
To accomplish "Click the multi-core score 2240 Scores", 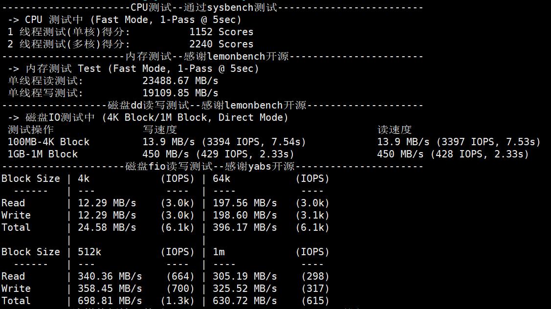I will point(221,44).
